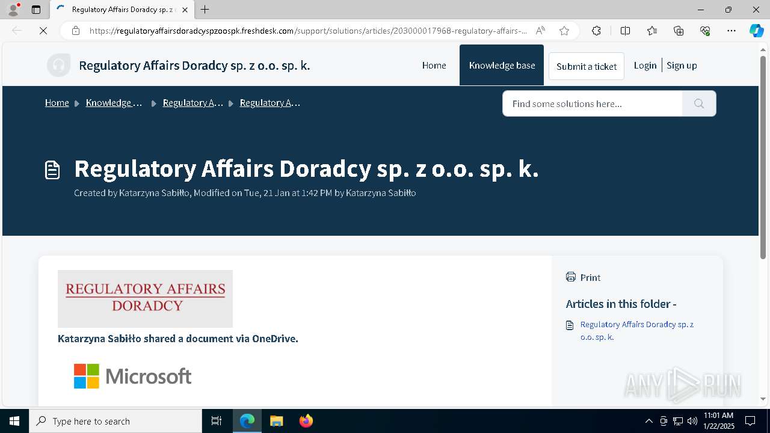Open the Favorites list icon

pyautogui.click(x=652, y=31)
